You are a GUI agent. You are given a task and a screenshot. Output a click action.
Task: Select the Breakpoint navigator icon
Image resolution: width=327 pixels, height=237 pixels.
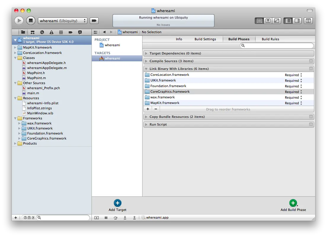click(x=70, y=32)
